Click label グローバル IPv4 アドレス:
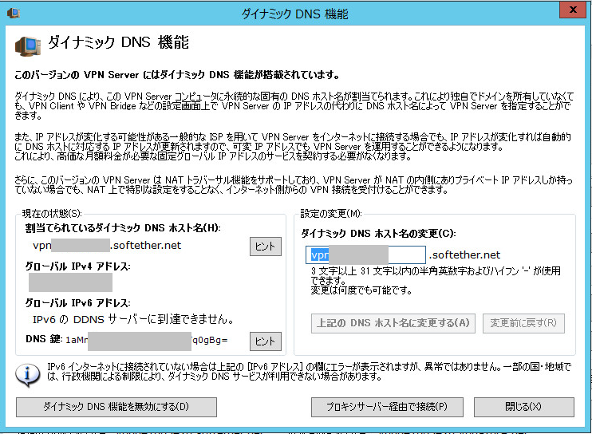592x434 pixels. click(x=77, y=266)
